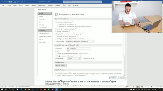163x91 pixels.
Task: Toggle Show Mini Toolbar on selection checkbox
Action: [56, 29]
